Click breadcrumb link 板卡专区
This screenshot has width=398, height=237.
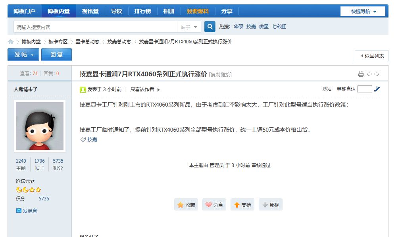coord(58,42)
